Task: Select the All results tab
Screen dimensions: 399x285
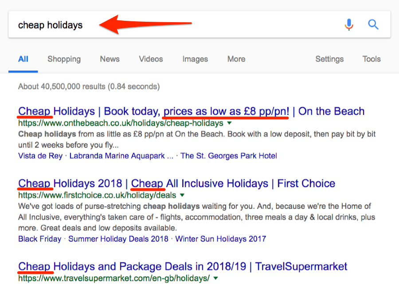Action: coord(23,59)
